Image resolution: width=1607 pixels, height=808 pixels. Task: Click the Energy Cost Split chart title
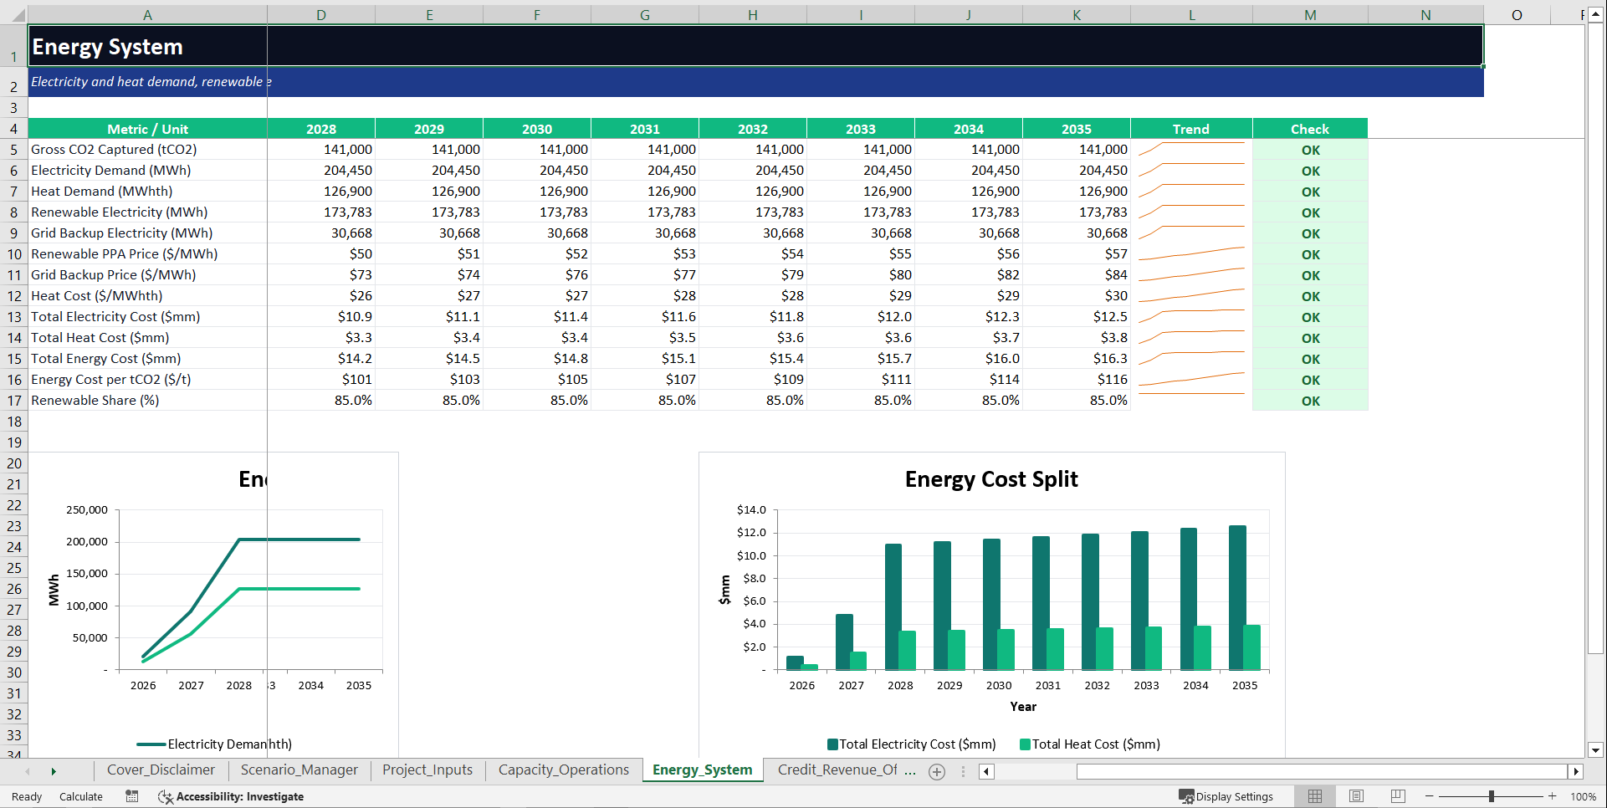991,479
